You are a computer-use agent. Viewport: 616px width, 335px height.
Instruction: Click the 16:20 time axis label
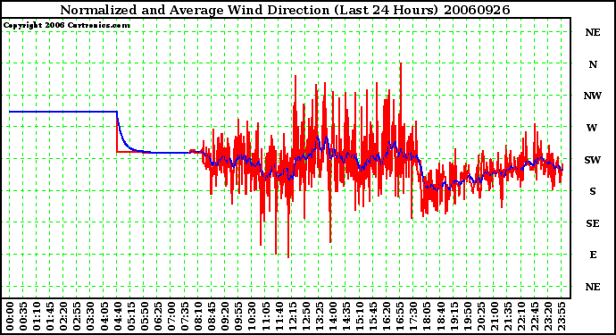(387, 316)
